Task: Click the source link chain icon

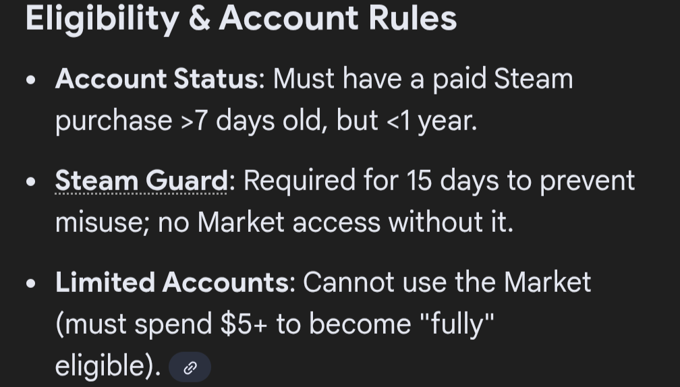Action: point(190,367)
